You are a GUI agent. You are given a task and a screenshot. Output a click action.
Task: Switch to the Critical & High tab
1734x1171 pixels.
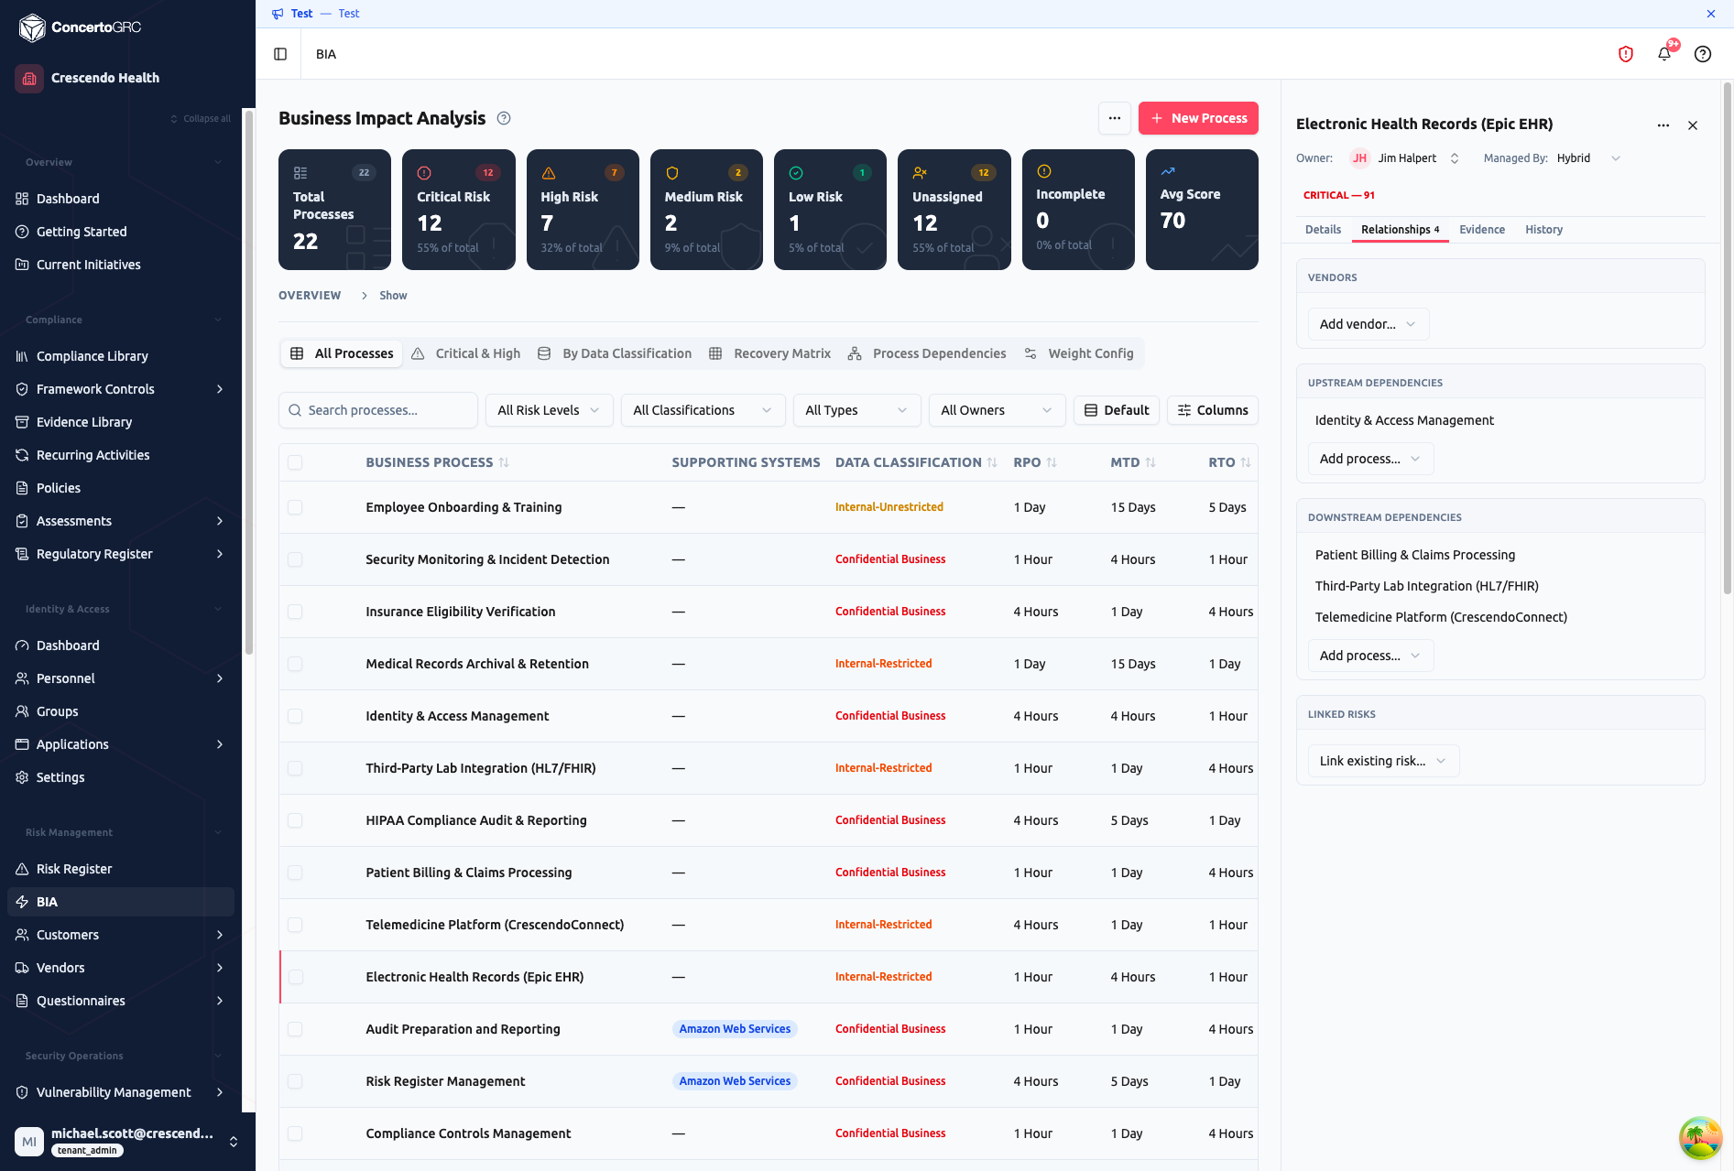(466, 353)
